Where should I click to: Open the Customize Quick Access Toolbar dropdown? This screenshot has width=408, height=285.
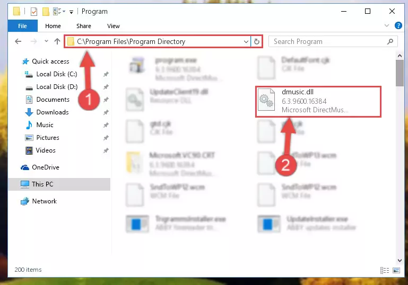71,12
